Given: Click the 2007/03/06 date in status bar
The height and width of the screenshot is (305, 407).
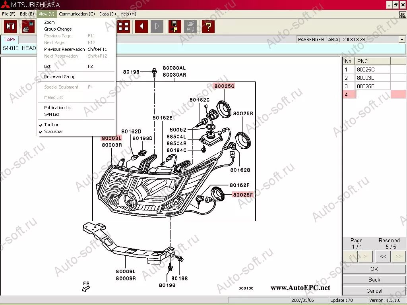Looking at the screenshot, I should (x=302, y=300).
